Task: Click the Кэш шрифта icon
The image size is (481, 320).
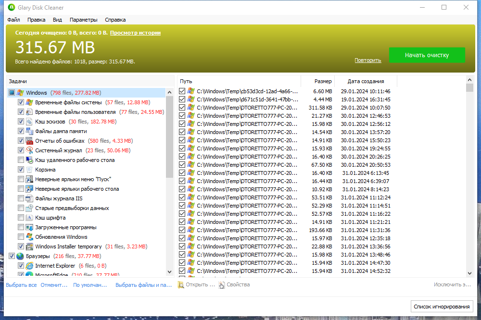Action: [x=29, y=218]
